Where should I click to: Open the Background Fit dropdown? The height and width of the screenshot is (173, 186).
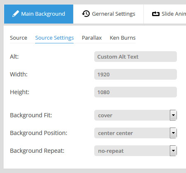(136, 115)
